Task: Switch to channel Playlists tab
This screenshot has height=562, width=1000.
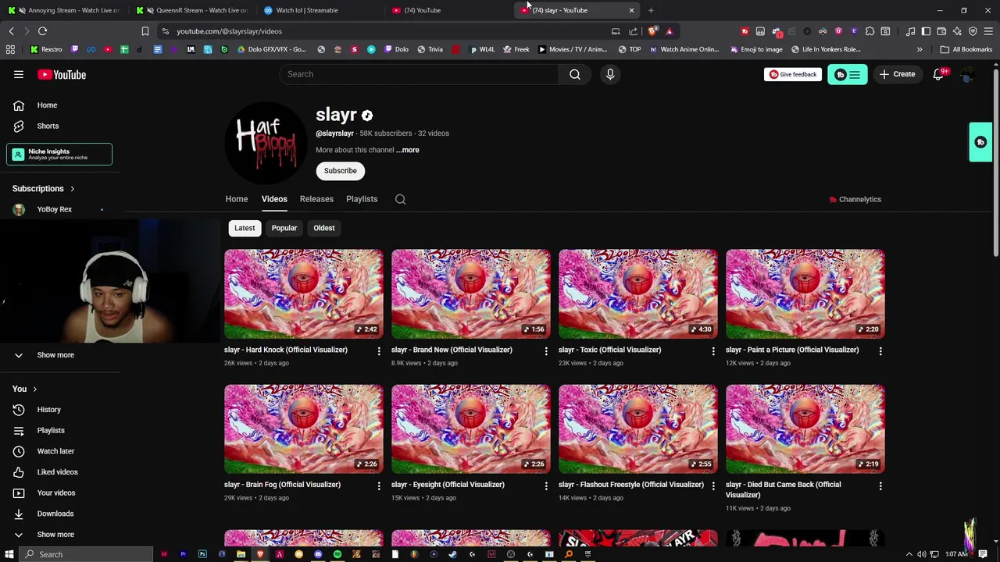Action: [x=362, y=199]
